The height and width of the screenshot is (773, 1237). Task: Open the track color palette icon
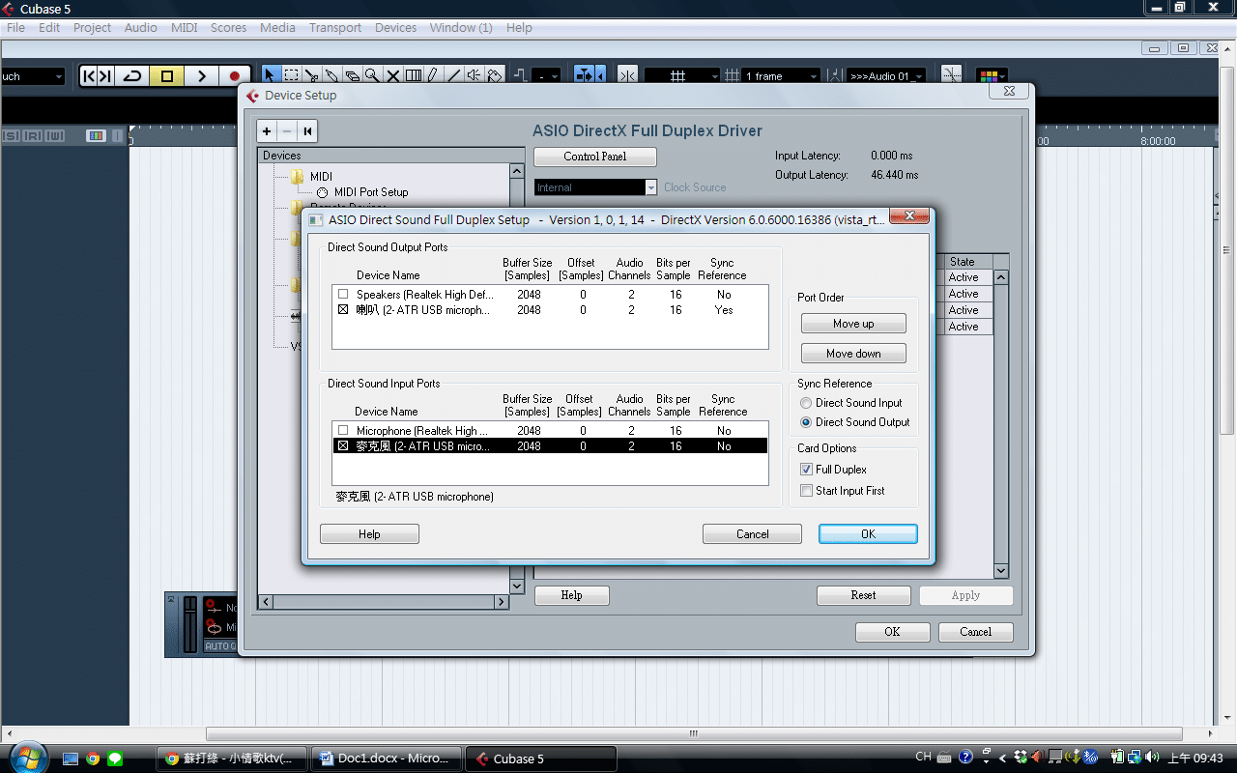coord(988,75)
